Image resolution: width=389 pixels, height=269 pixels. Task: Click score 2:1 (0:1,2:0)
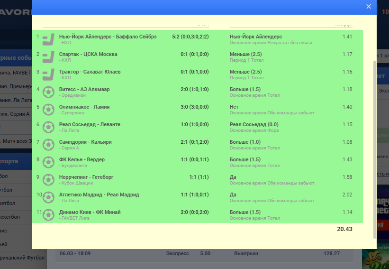coord(195,142)
